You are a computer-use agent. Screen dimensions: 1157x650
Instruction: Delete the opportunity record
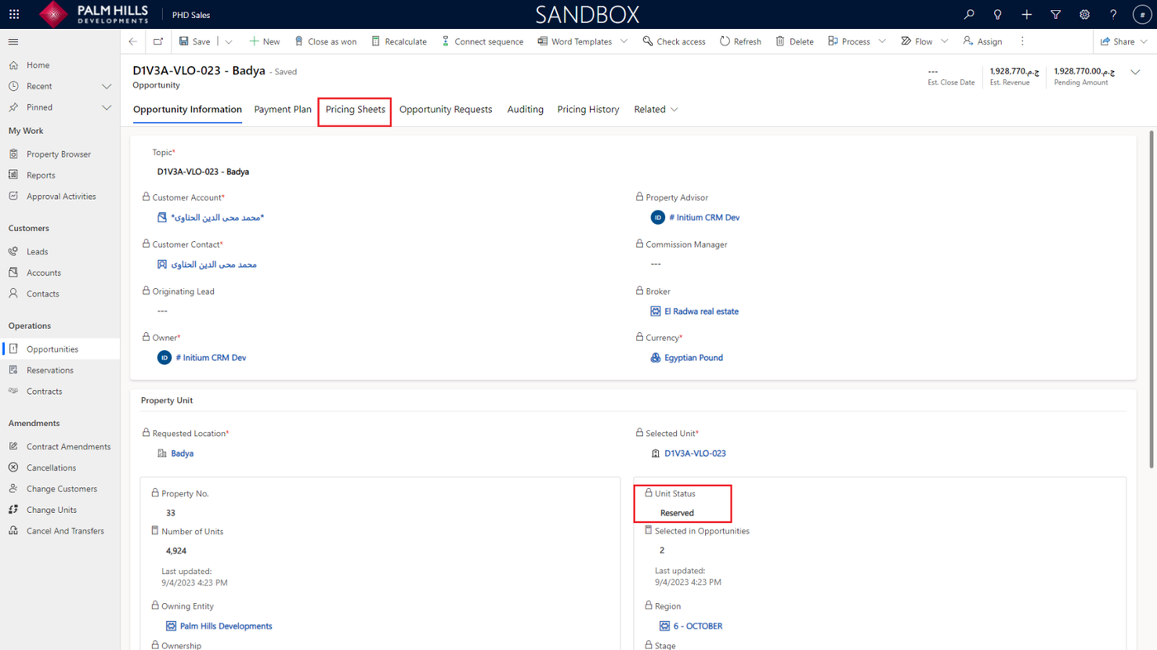(794, 41)
